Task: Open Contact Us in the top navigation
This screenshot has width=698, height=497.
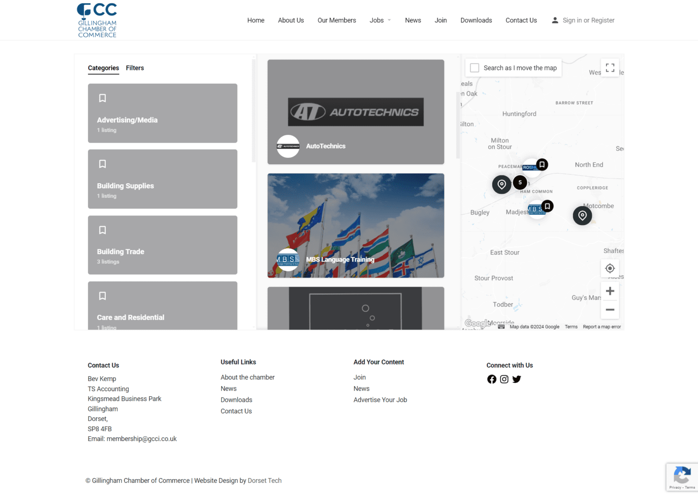Action: (x=521, y=20)
